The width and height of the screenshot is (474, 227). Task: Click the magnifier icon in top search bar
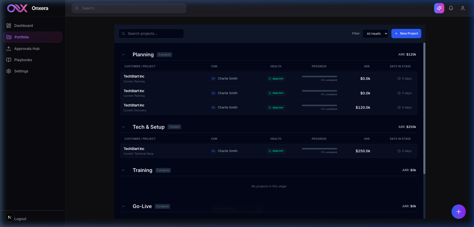(x=77, y=8)
